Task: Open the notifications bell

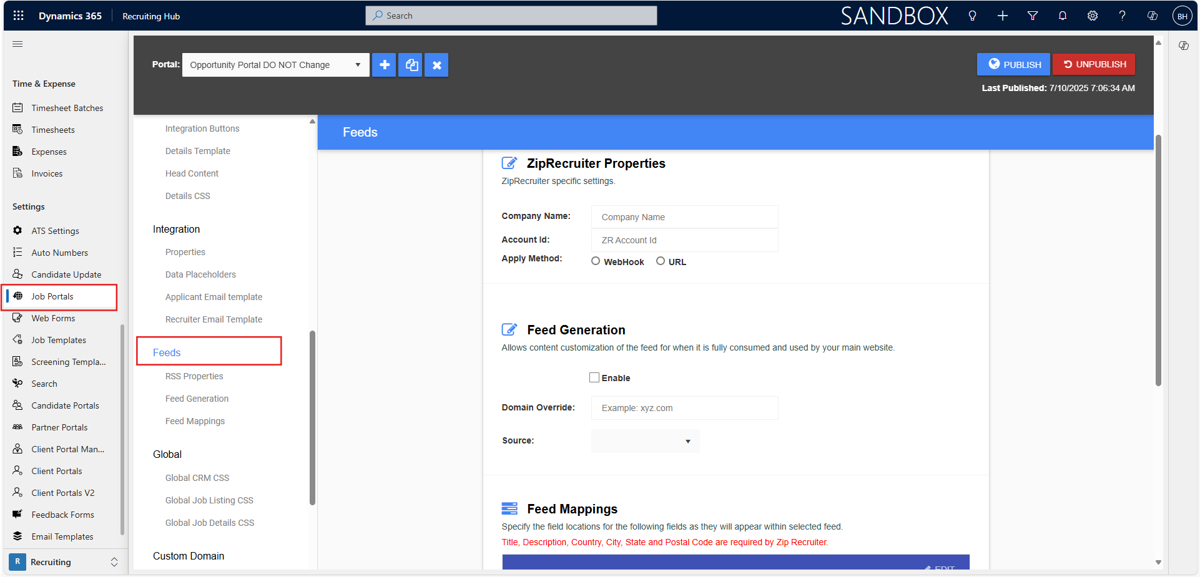Action: (1063, 16)
